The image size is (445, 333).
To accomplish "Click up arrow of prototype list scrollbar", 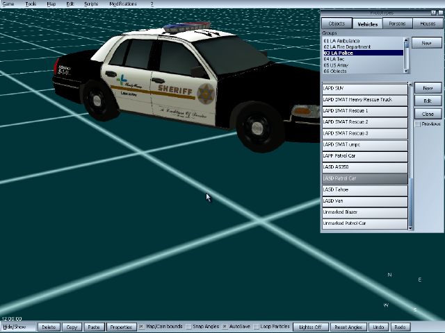I will click(x=410, y=85).
